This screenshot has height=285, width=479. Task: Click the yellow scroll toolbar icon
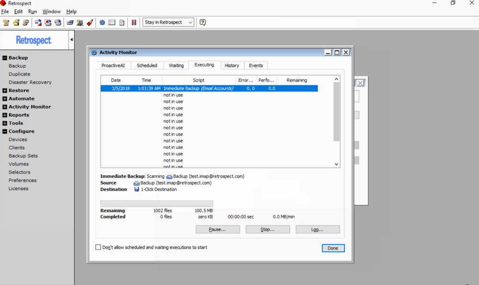pyautogui.click(x=16, y=22)
